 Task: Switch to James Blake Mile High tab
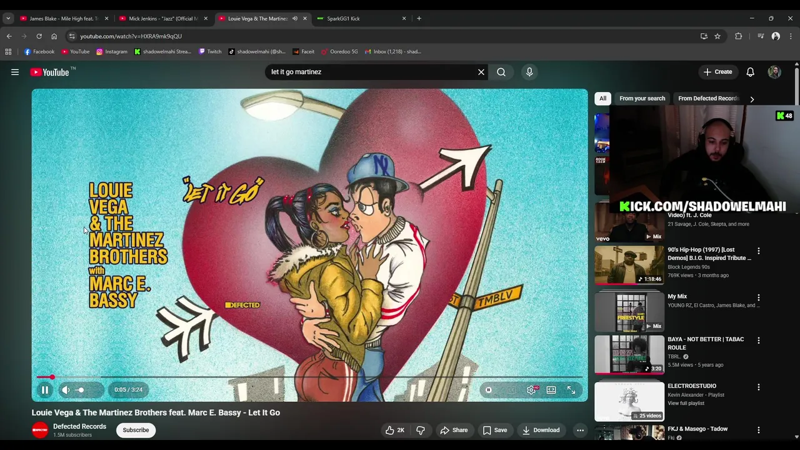64,19
